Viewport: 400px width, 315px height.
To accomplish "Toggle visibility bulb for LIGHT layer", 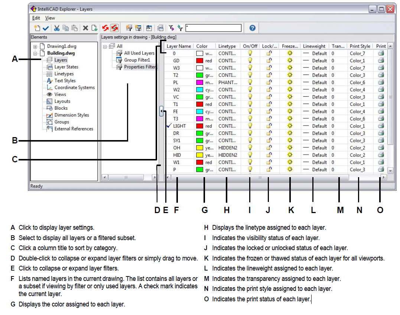I will [x=250, y=126].
